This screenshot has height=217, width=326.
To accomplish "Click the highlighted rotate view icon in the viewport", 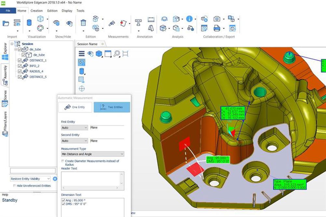I will pyautogui.click(x=82, y=62).
